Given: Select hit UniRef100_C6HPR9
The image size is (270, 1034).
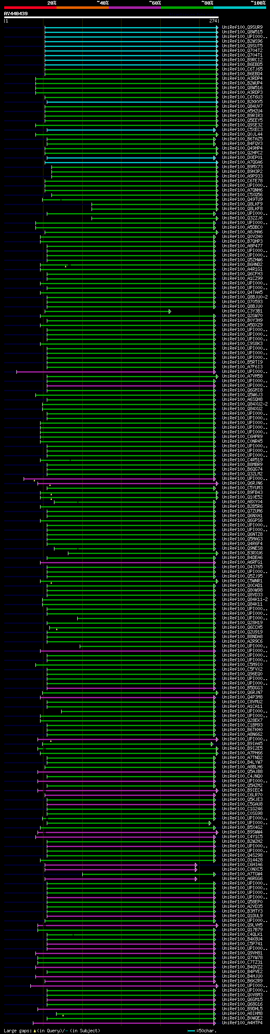Looking at the screenshot, I should click(242, 437).
